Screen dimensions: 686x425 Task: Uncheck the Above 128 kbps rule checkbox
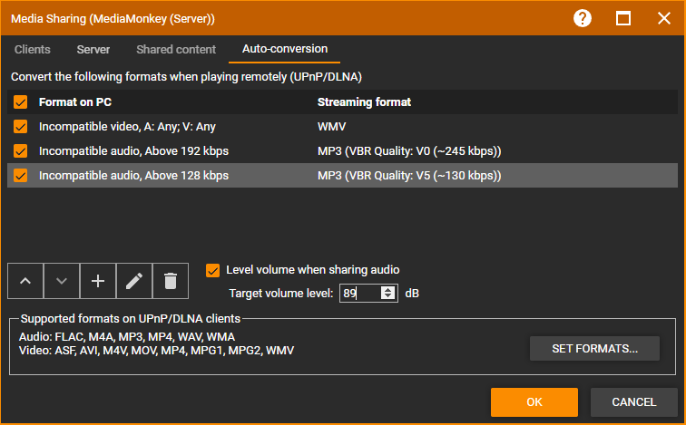[21, 176]
